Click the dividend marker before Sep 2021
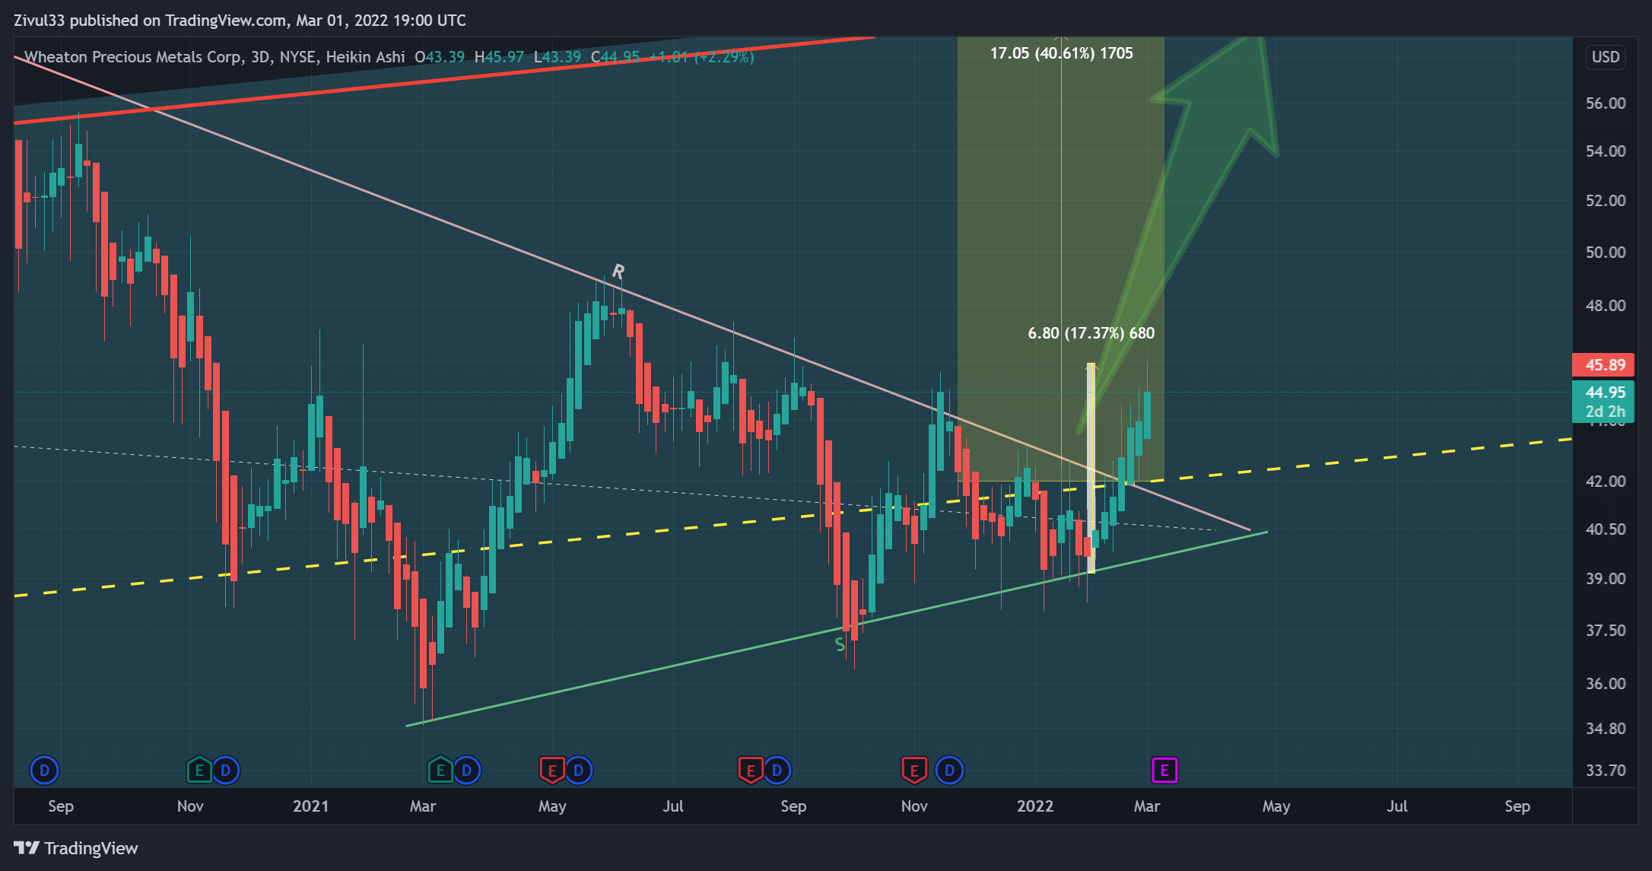Image resolution: width=1652 pixels, height=871 pixels. click(777, 771)
